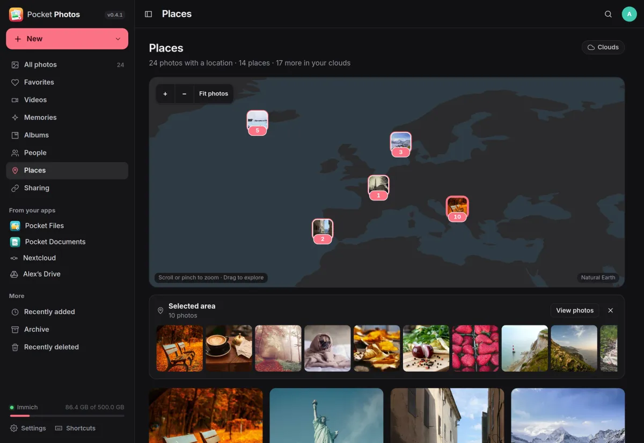Select map cluster with 10 photos
This screenshot has height=443, width=644.
point(457,208)
